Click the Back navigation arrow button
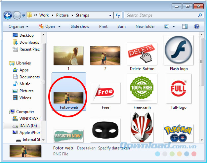The height and width of the screenshot is (163, 207). coord(8,15)
